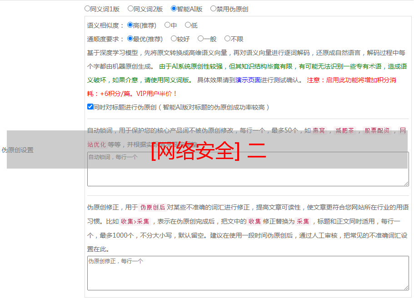Click the red VIP用户半价 notice text
The image size is (414, 299).
pos(156,94)
